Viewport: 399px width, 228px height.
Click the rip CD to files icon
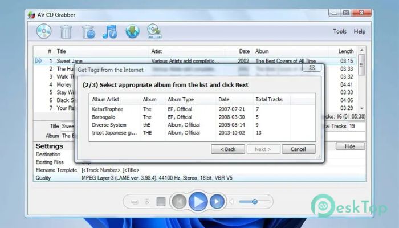tap(154, 31)
